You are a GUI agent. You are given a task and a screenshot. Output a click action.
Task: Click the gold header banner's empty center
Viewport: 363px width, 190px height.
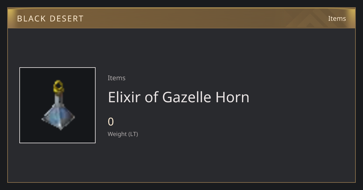[181, 18]
